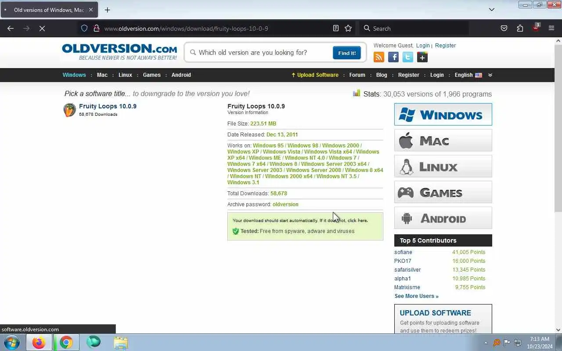Viewport: 562px width, 351px height.
Task: Select the large ANDROID platform button
Action: [443, 218]
